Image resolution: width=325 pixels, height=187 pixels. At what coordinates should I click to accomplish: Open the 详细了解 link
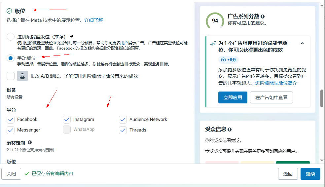93,20
